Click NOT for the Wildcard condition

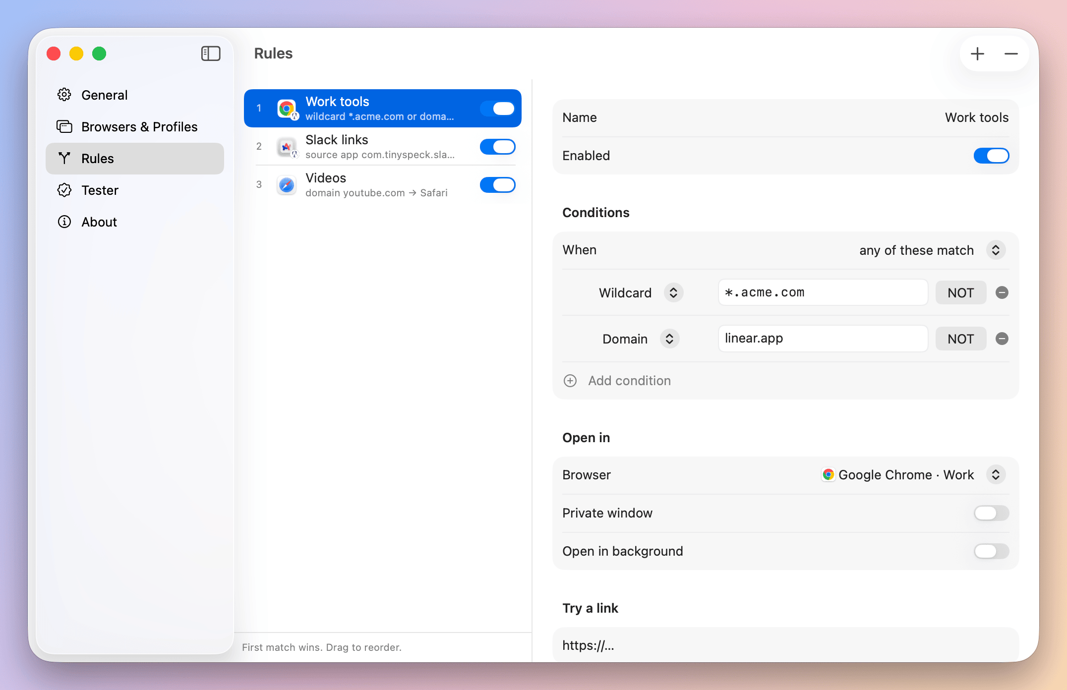click(x=960, y=292)
